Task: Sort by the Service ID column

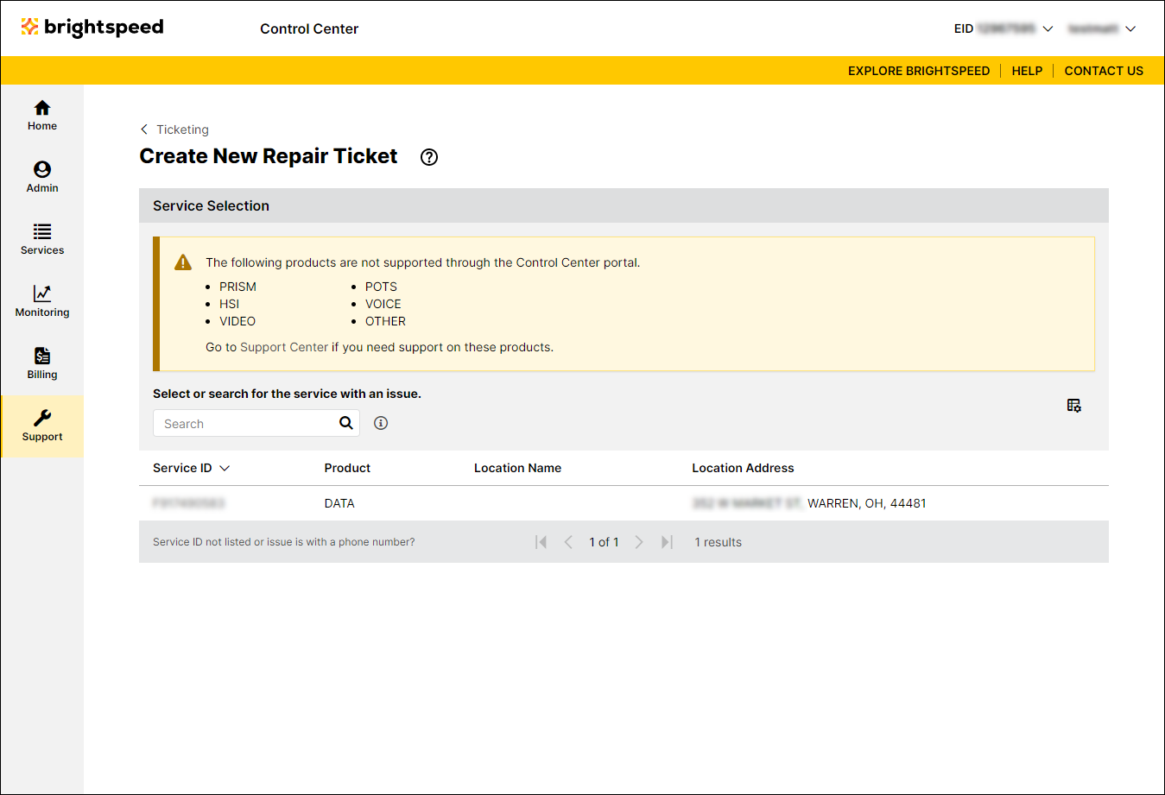Action: (192, 468)
